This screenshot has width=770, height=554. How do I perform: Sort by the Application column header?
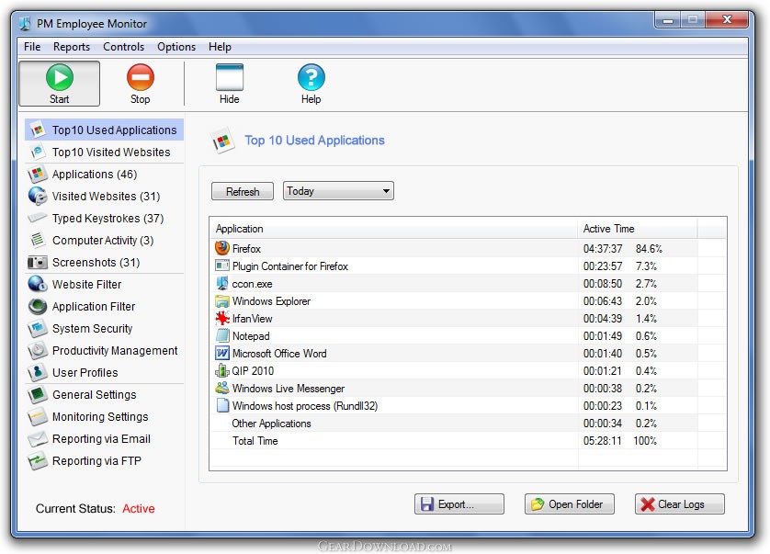393,229
